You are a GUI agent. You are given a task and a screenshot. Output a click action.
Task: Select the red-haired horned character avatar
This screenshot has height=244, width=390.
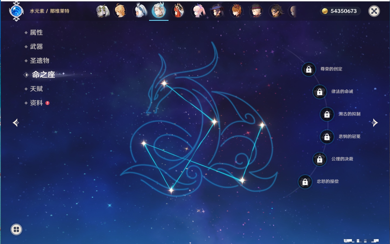click(178, 11)
